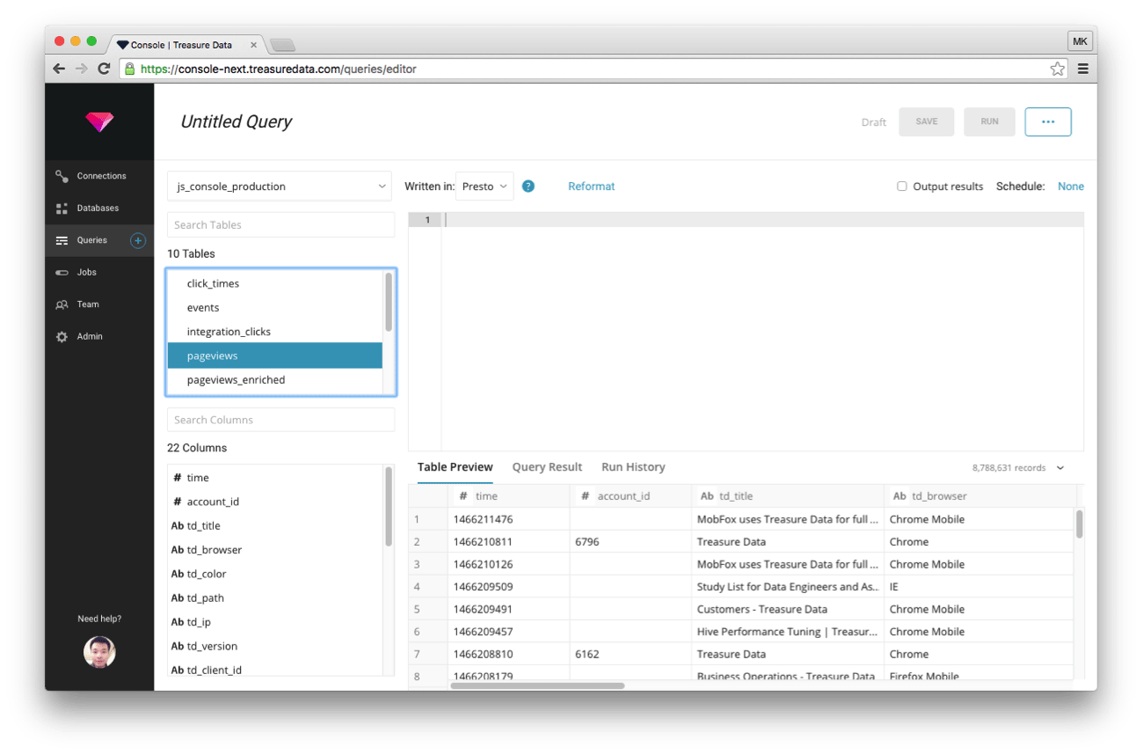1143x755 pixels.
Task: Open Team people icon in sidebar
Action: pos(62,304)
